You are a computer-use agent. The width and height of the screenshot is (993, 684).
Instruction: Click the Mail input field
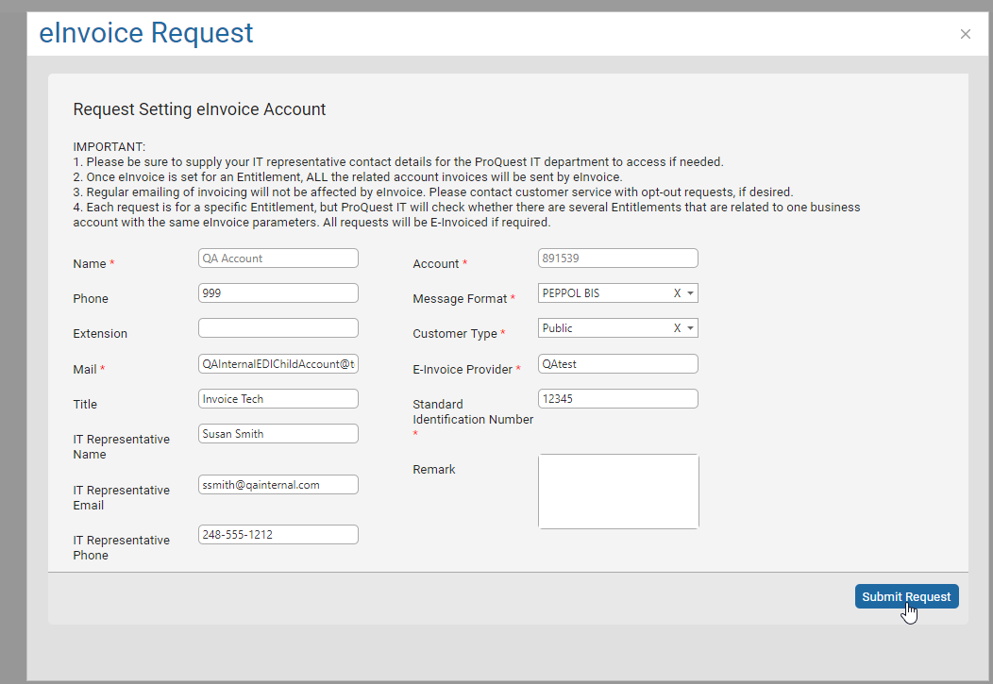click(x=278, y=363)
